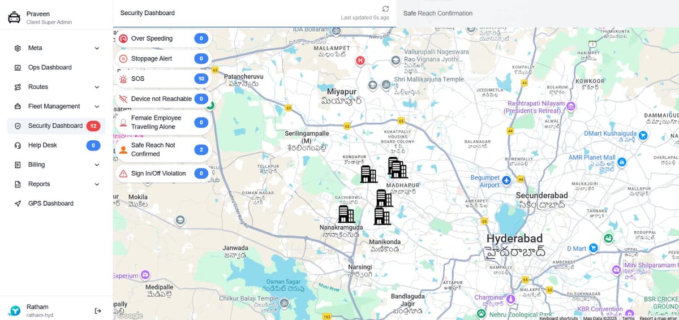Click the red hospital marker near Mallampet

click(360, 60)
